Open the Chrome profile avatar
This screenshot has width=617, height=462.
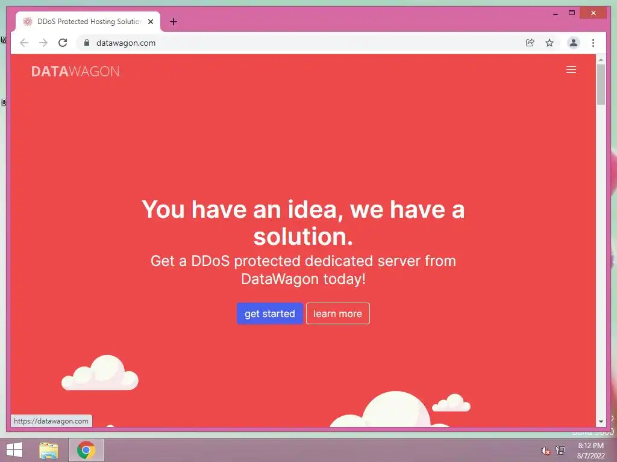click(574, 43)
